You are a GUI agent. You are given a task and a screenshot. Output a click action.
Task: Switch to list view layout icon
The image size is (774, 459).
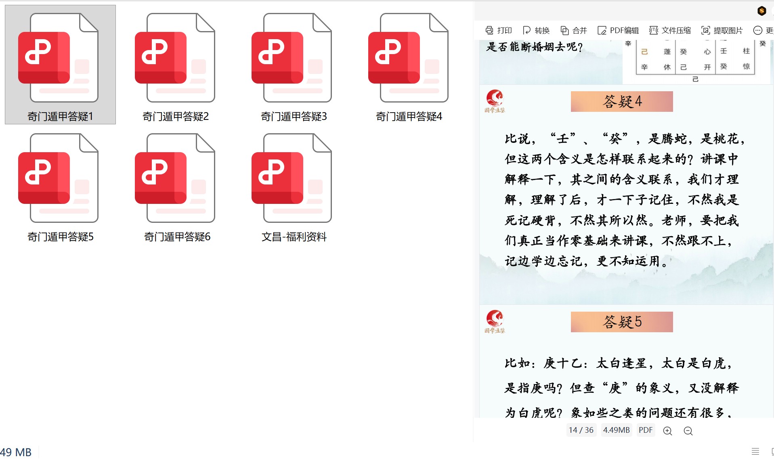tap(755, 451)
